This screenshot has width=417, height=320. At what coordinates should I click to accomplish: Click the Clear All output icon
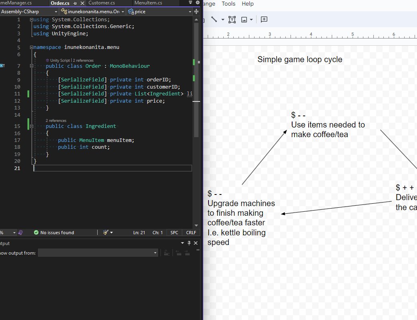[x=167, y=253]
